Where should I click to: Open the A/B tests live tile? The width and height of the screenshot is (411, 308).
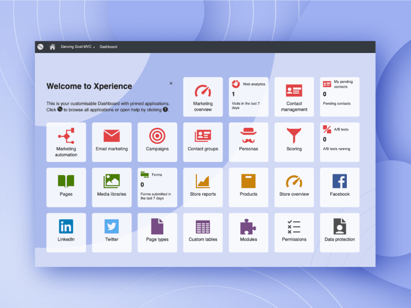pyautogui.click(x=340, y=142)
